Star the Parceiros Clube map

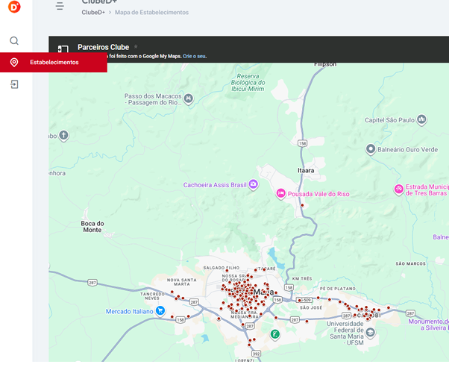pos(136,46)
